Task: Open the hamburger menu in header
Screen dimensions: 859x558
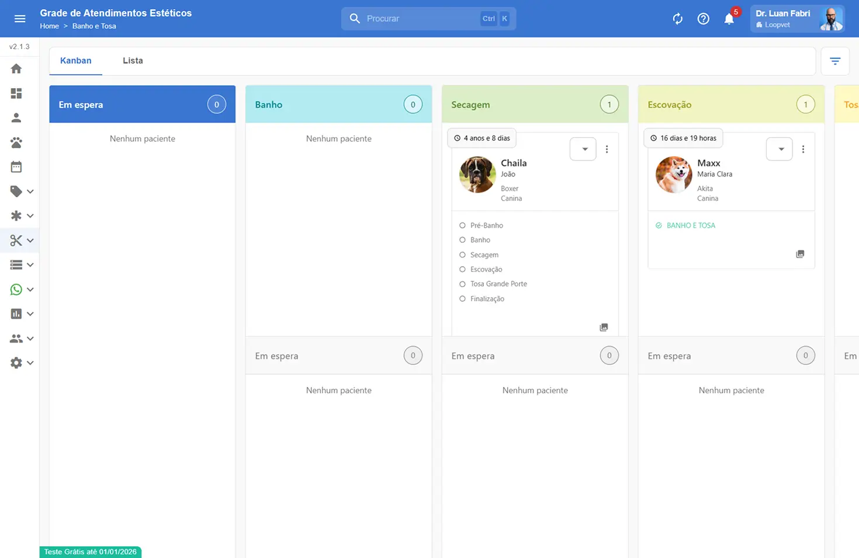Action: 20,19
